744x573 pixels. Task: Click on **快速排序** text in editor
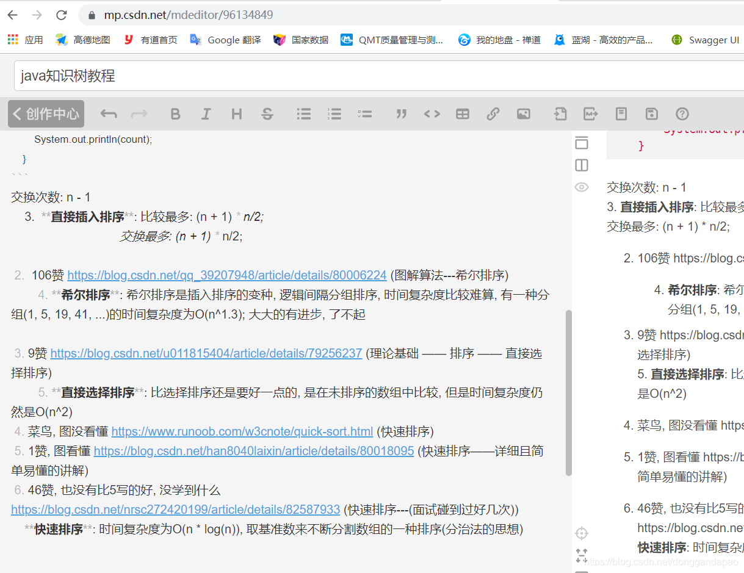click(x=59, y=529)
